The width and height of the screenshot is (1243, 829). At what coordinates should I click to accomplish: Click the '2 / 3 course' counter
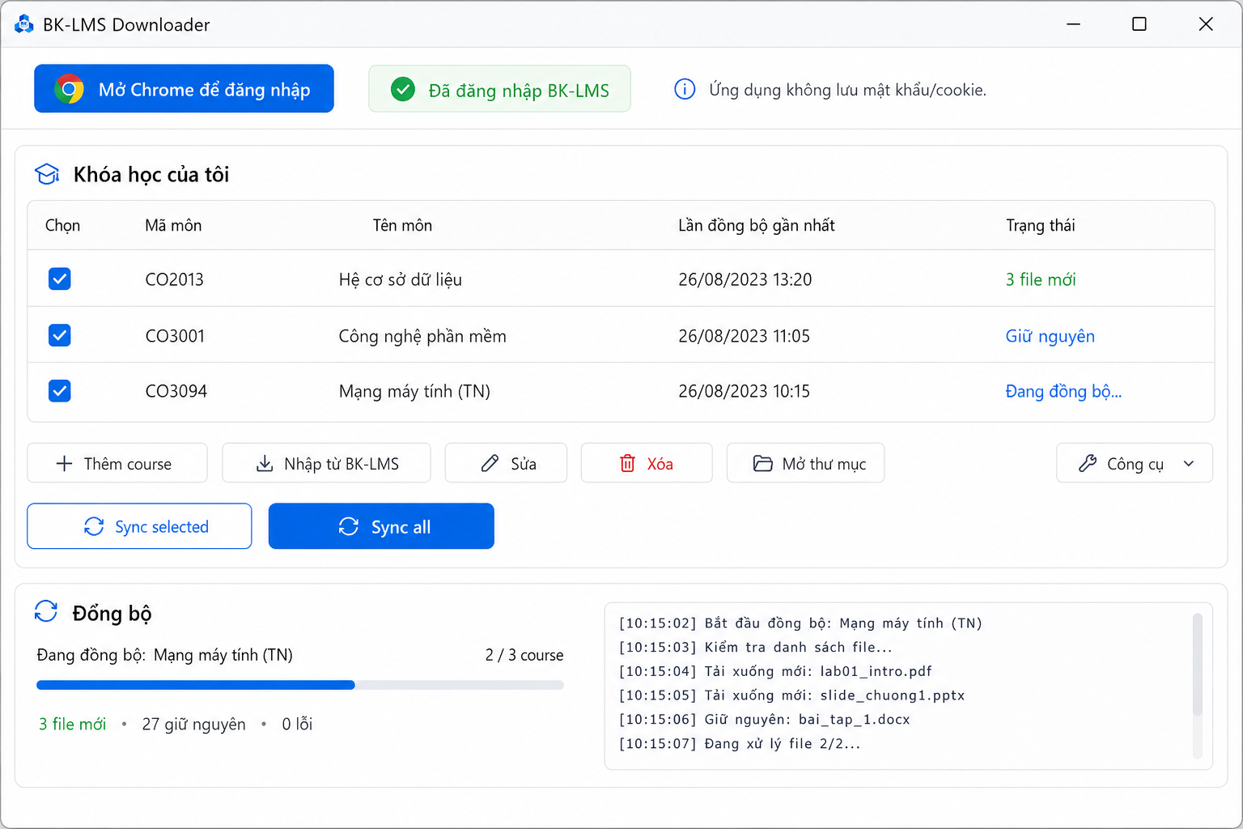point(524,655)
